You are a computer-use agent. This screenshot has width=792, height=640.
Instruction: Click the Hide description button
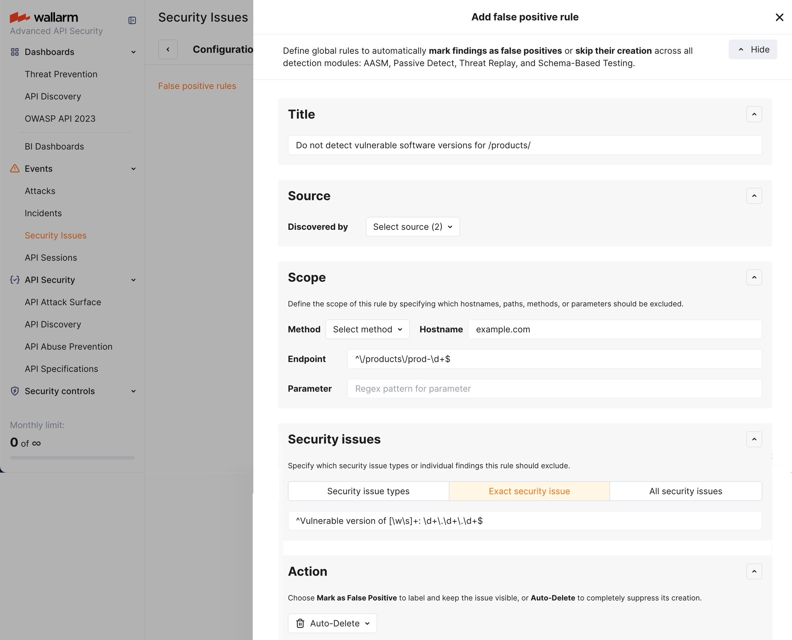[x=752, y=49]
